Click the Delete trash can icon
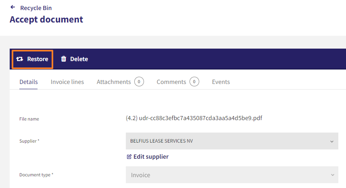346x188 pixels. [64, 59]
